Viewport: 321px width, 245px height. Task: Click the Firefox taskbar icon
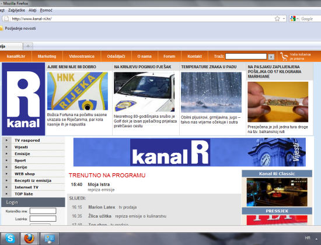[29, 239]
